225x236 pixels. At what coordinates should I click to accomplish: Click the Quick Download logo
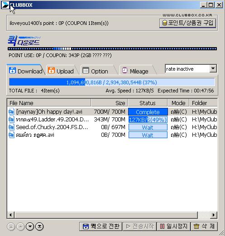tap(24, 40)
